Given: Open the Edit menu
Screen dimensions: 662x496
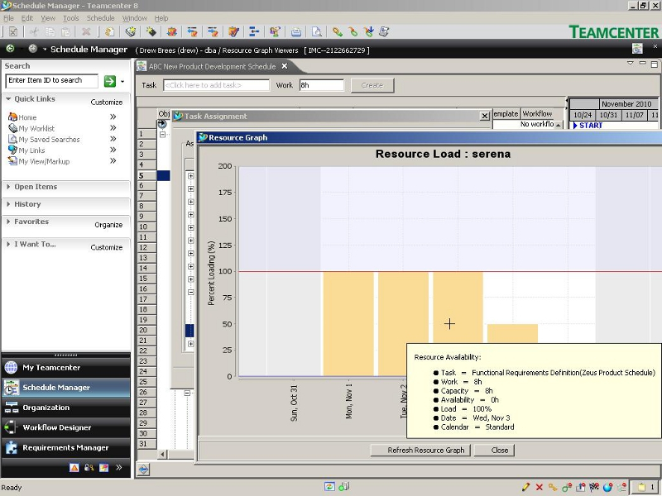Looking at the screenshot, I should click(27, 18).
